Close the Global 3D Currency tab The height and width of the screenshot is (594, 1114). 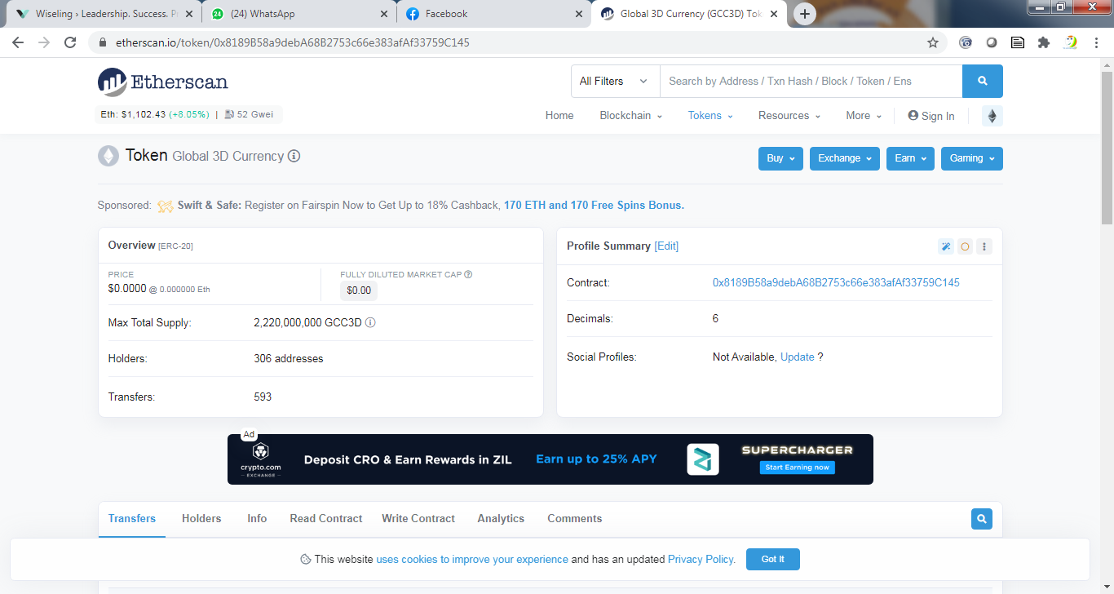(774, 14)
